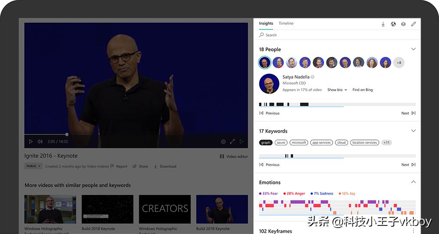Open the Windows Holographic first thumbnail
439x234 pixels.
point(50,209)
